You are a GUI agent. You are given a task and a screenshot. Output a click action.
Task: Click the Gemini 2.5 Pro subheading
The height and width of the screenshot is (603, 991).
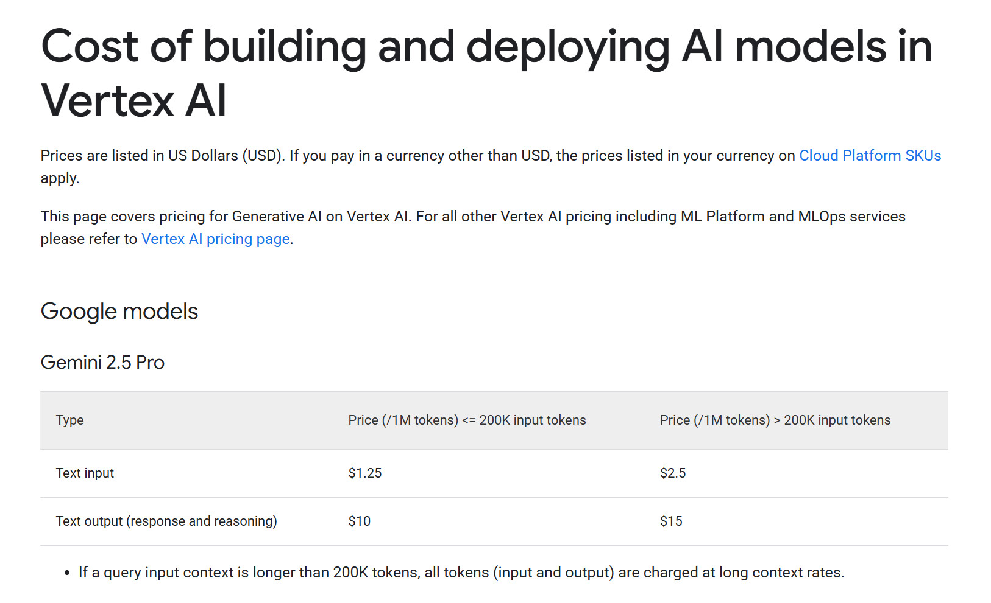point(102,363)
